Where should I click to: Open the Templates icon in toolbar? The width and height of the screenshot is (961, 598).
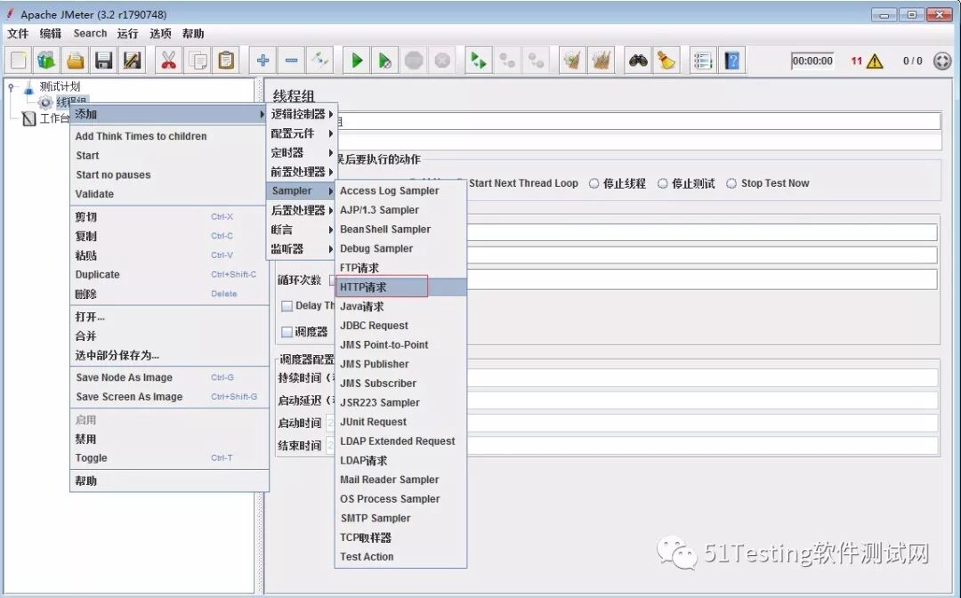point(46,60)
